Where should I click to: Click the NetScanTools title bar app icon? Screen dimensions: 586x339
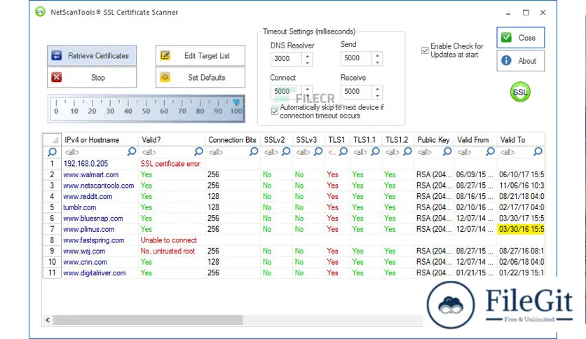[x=40, y=12]
